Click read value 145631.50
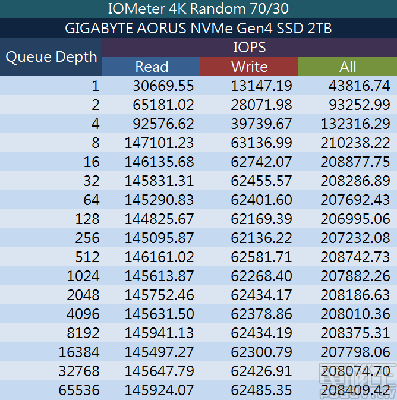The image size is (397, 400). coord(159,314)
